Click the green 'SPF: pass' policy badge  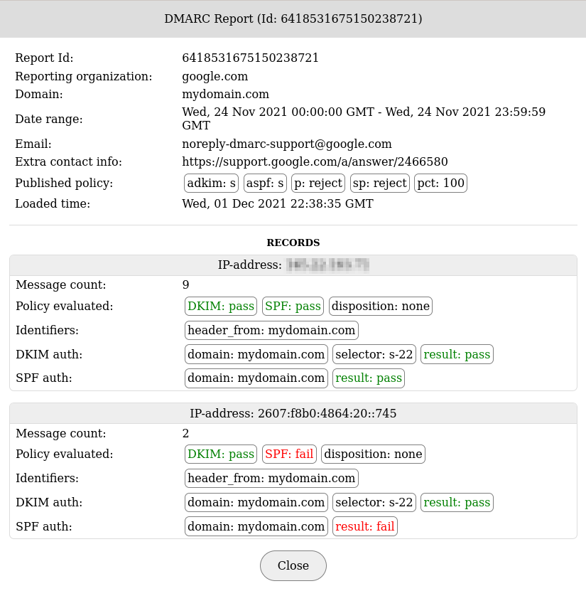[x=293, y=306]
